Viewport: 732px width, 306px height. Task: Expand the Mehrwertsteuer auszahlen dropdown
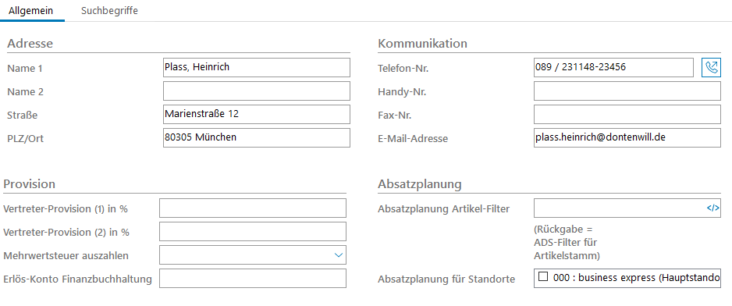[339, 255]
